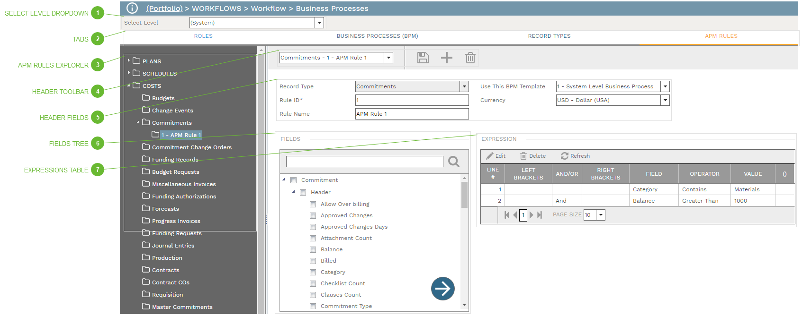The width and height of the screenshot is (802, 316).
Task: Click the Portfolio breadcrumb link
Action: [x=164, y=9]
